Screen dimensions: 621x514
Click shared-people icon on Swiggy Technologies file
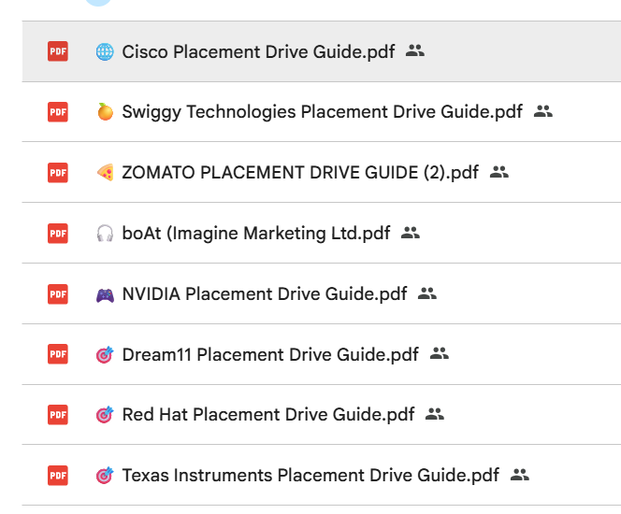(543, 112)
